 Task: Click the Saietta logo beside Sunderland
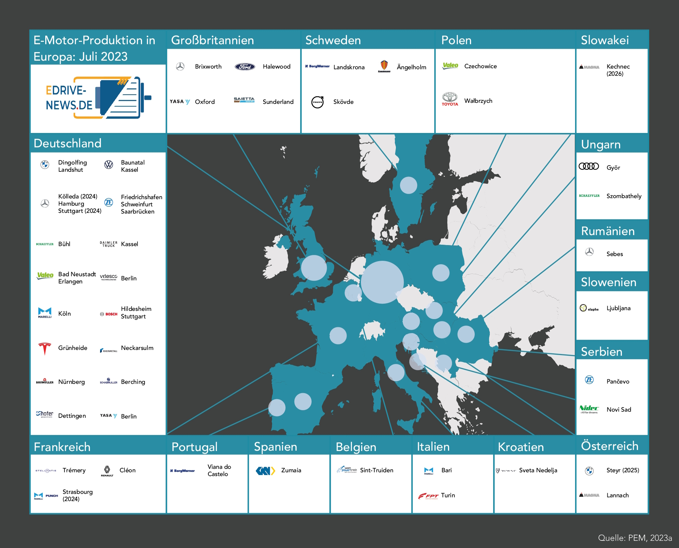tap(244, 100)
